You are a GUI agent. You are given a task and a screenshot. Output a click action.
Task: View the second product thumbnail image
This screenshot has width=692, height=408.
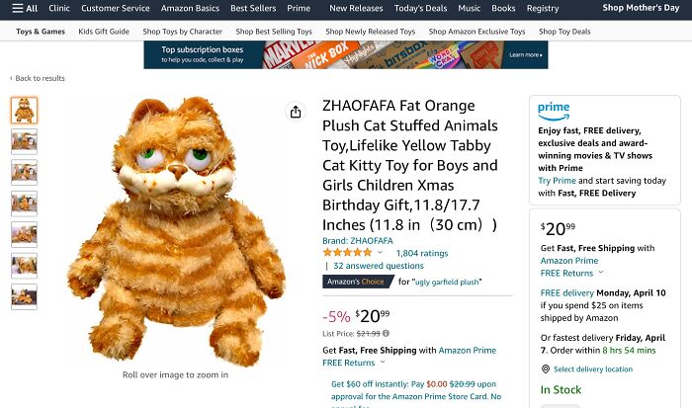click(24, 141)
